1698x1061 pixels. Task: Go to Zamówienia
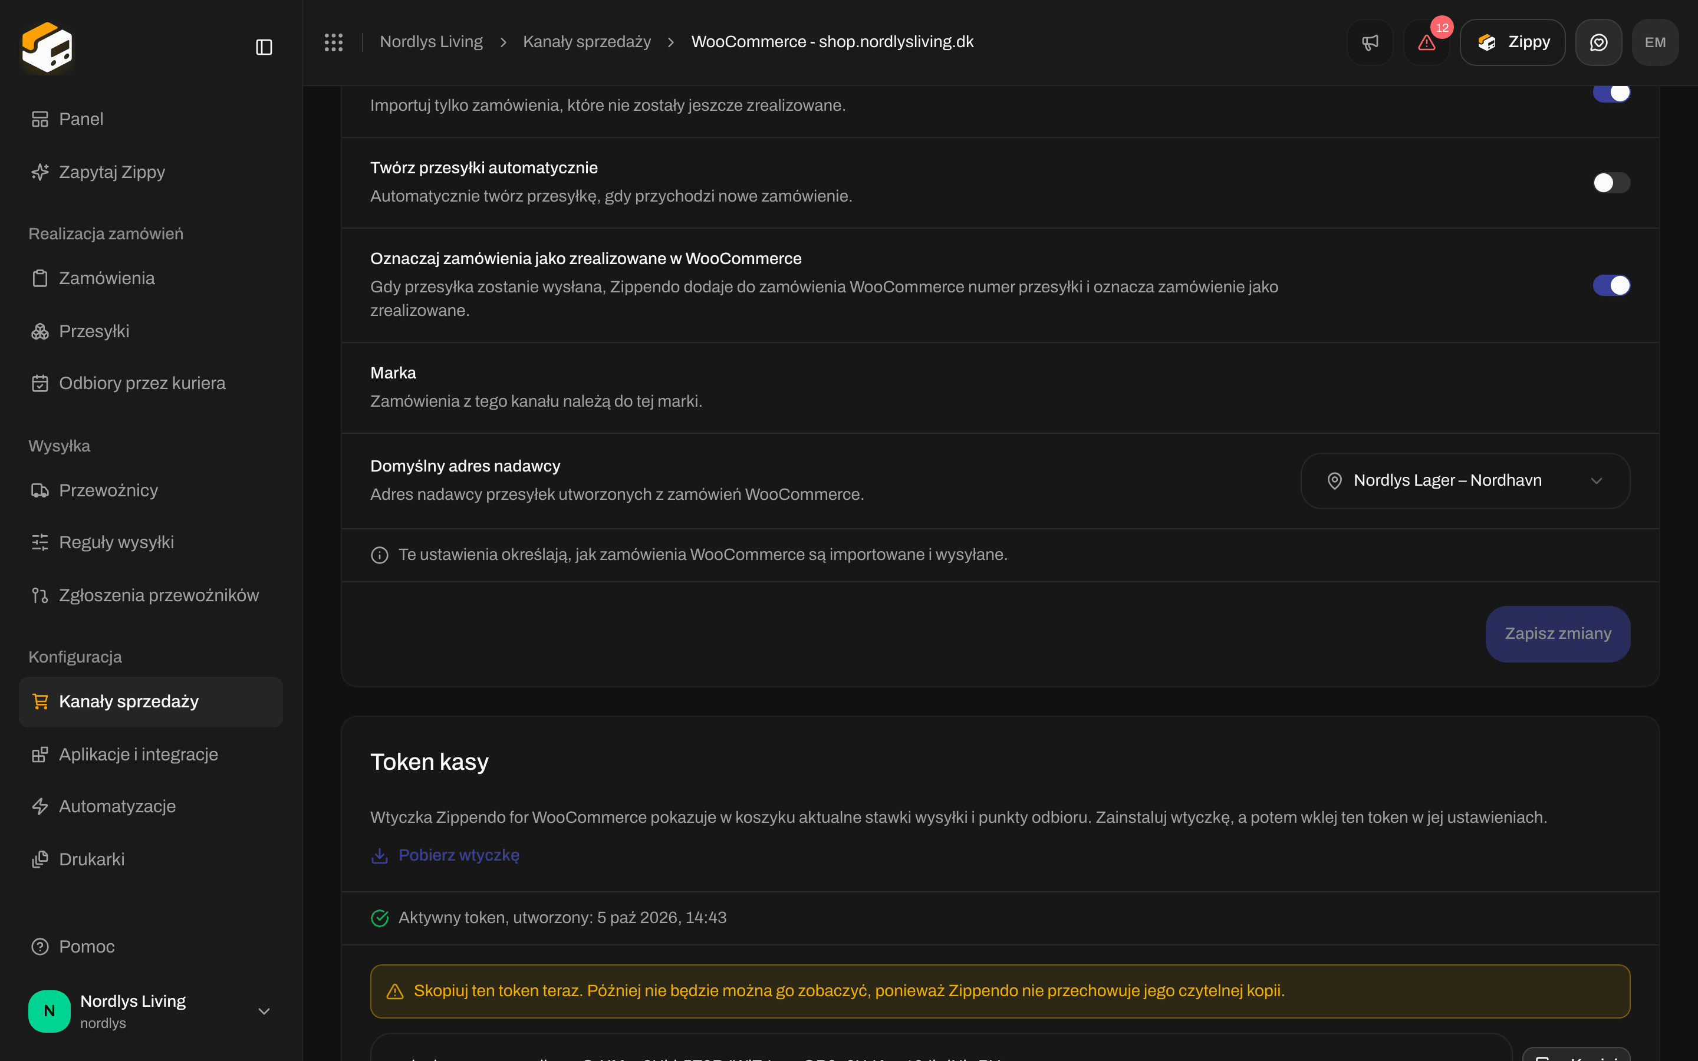click(151, 279)
